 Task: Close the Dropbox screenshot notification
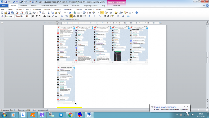187,106
